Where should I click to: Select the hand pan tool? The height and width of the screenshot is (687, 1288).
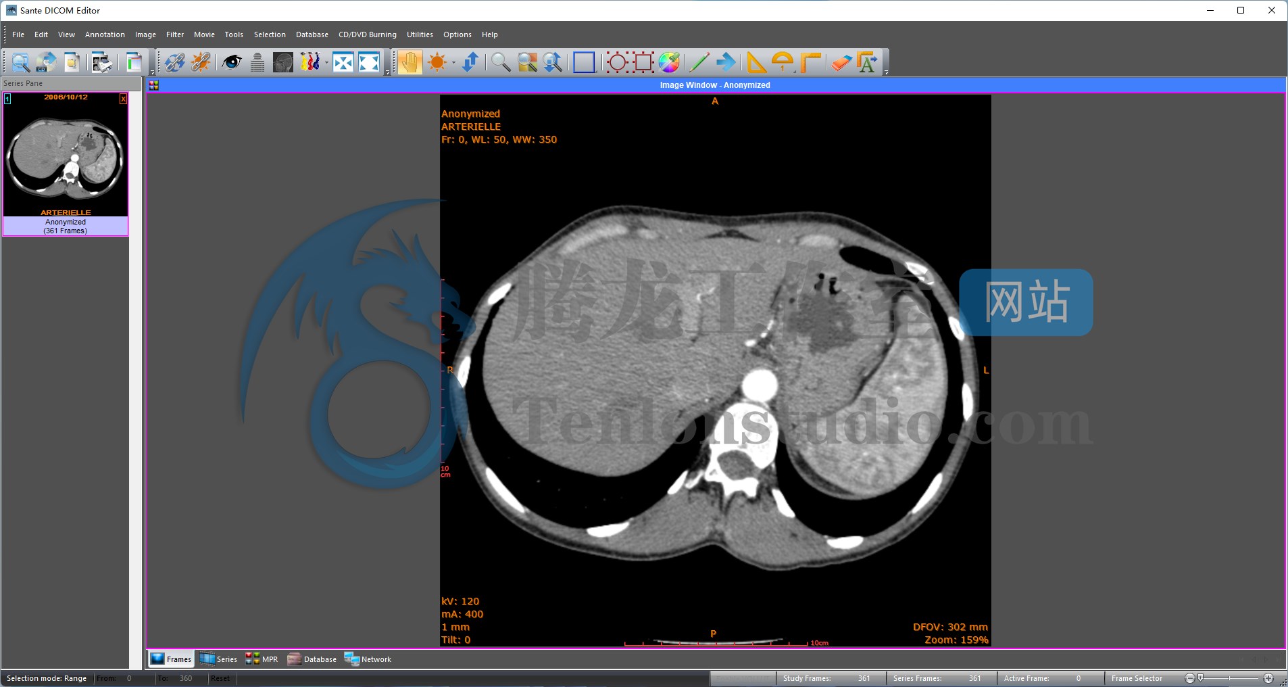[x=410, y=62]
